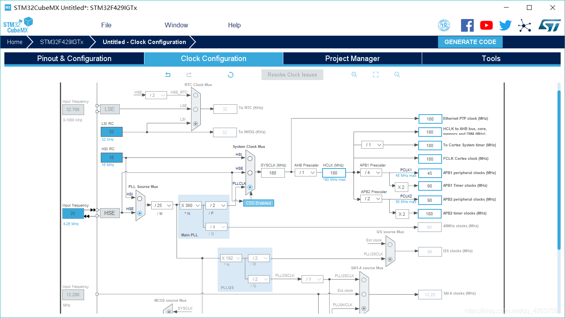Select LSI in RTC Clock Mux
The image size is (565, 318).
pos(196,124)
